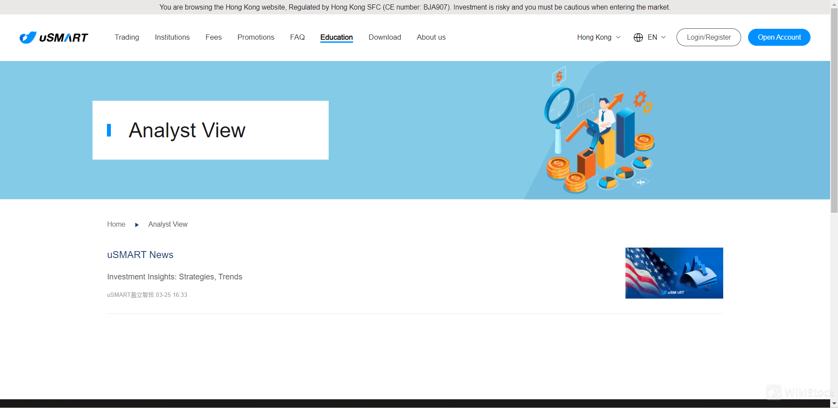This screenshot has height=408, width=838.
Task: Go to the Fees page
Action: 213,37
